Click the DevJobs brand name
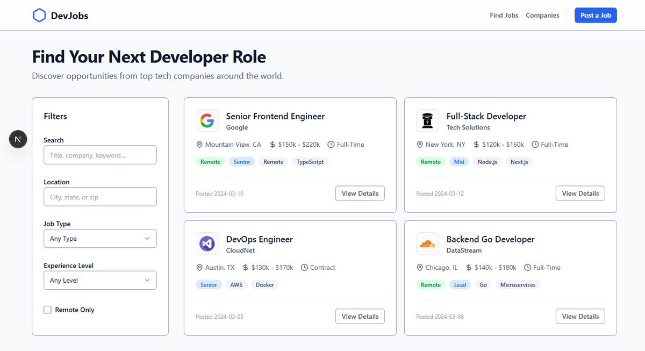Image resolution: width=645 pixels, height=351 pixels. click(69, 16)
